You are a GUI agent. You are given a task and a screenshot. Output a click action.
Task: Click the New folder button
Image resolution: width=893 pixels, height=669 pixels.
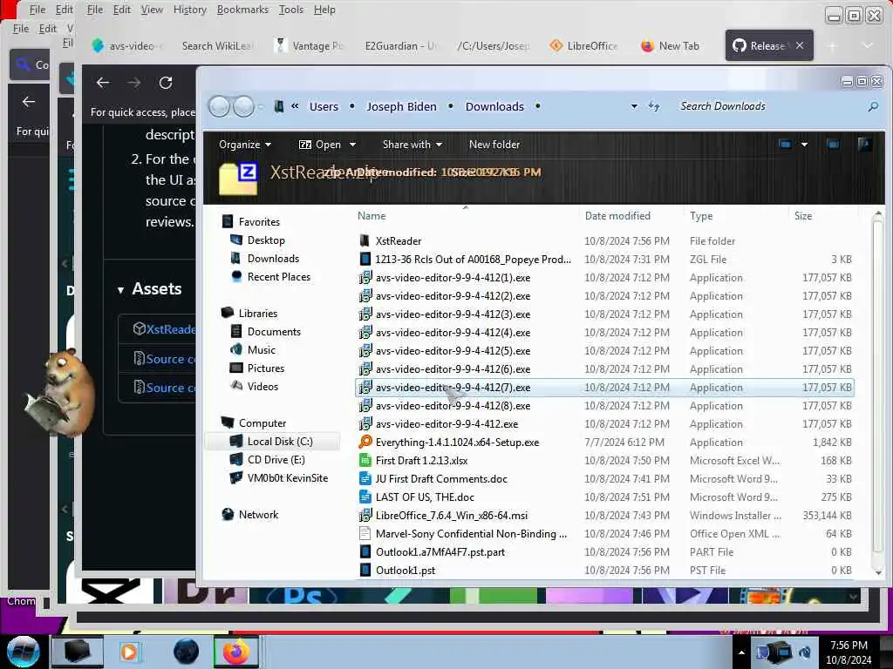pyautogui.click(x=494, y=145)
